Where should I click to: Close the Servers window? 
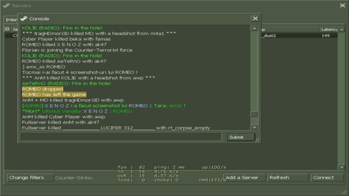343,5
